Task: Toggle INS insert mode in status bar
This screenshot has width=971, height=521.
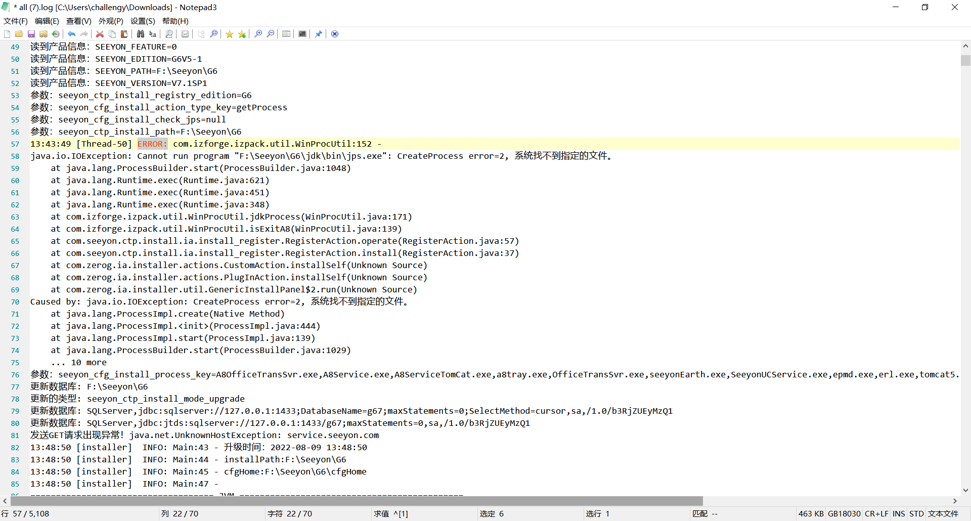Action: [x=899, y=513]
